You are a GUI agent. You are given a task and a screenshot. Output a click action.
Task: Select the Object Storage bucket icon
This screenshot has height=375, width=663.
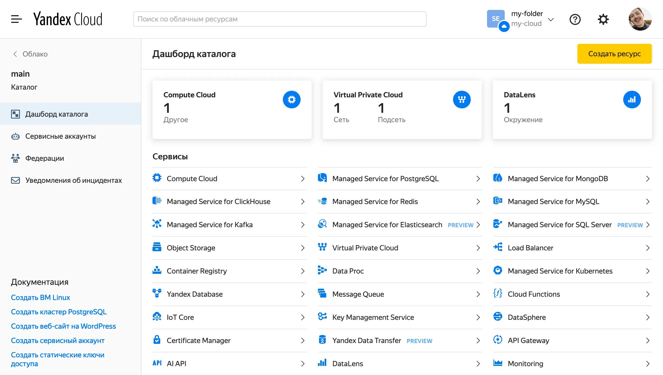point(157,248)
